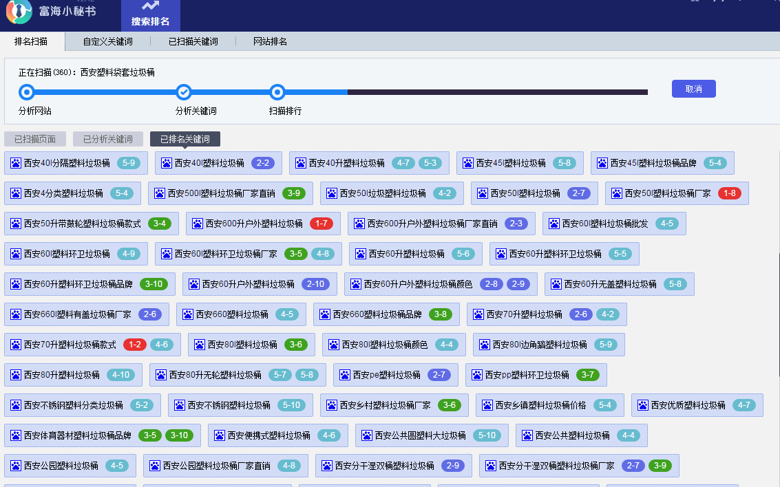Click the 扫描排行 progress step circle
This screenshot has height=487, width=780.
tap(277, 92)
